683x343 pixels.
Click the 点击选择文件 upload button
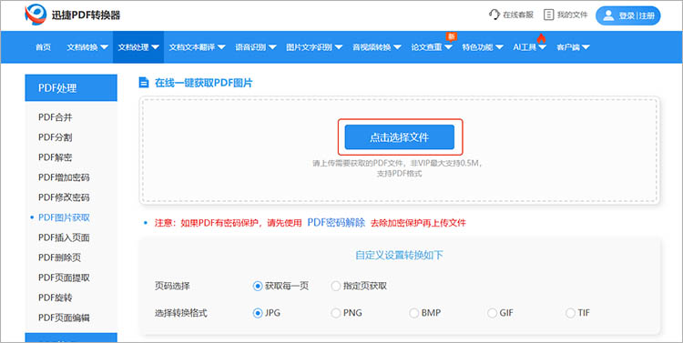tap(400, 137)
